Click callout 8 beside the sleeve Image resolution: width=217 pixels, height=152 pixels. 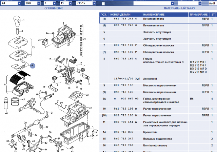22,31
